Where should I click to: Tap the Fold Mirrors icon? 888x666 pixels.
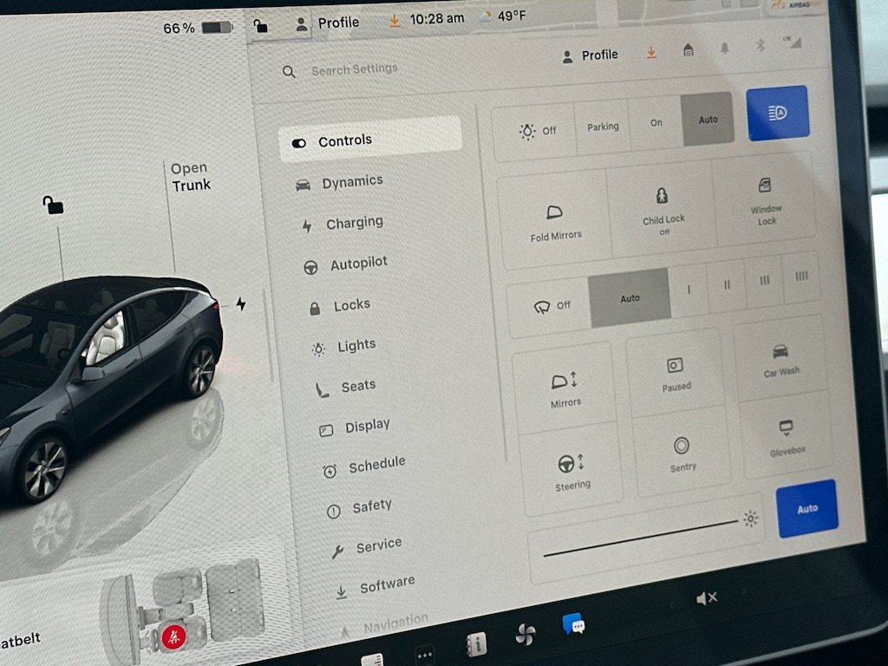[555, 213]
